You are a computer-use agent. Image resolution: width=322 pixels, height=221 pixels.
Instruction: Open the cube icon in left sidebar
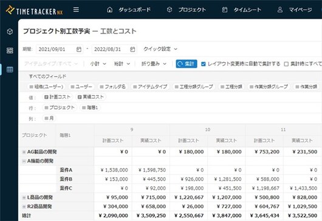coord(10,32)
